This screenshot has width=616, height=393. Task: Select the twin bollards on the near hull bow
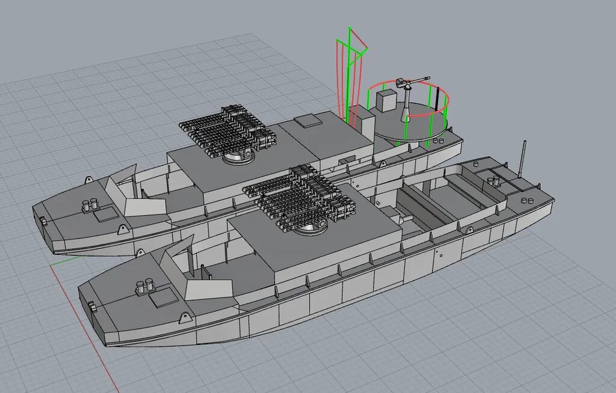144,287
